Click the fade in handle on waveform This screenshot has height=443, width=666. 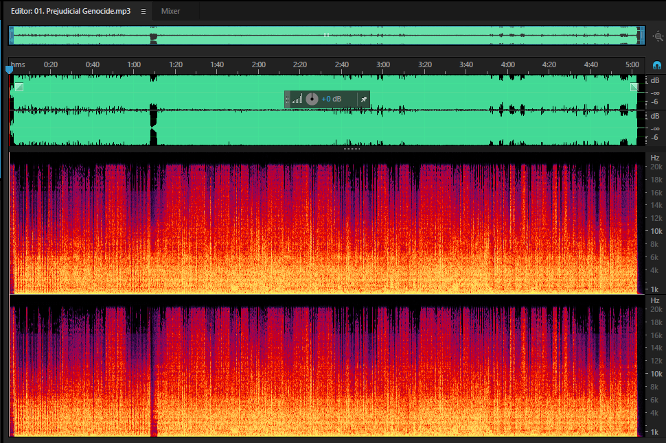(19, 87)
